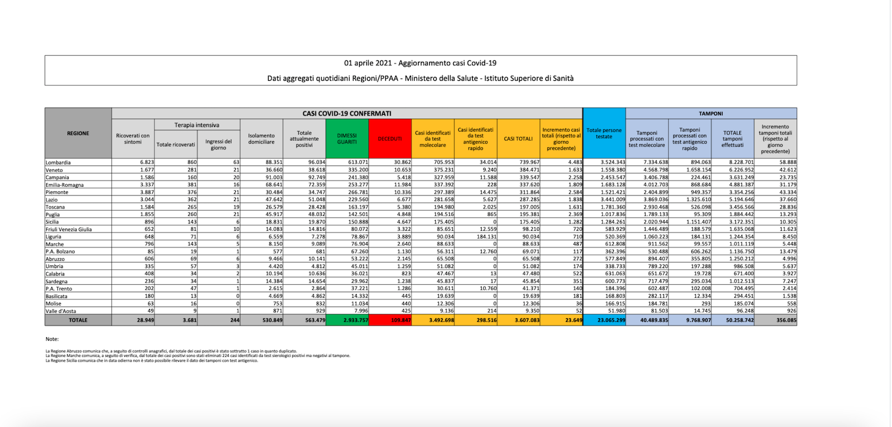This screenshot has width=892, height=427.
Task: Click the CASI COVID-19 CONFERMATI heading
Action: [x=347, y=113]
